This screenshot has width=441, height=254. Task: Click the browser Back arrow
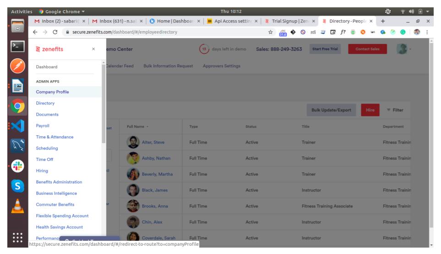35,32
